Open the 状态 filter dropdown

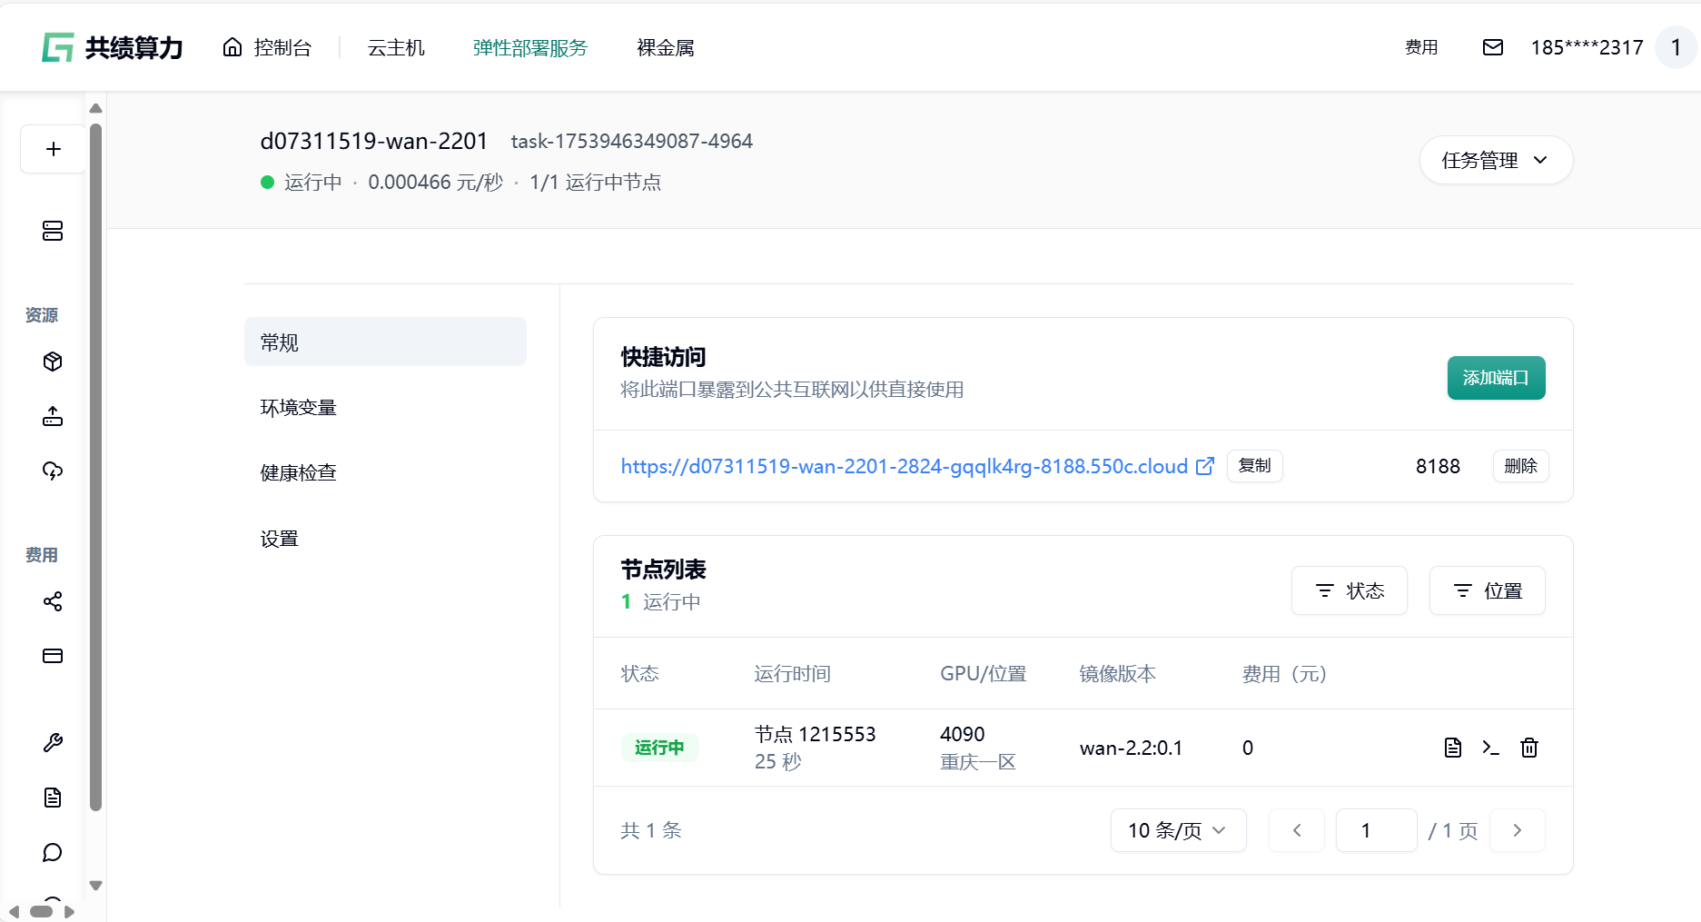(x=1349, y=590)
